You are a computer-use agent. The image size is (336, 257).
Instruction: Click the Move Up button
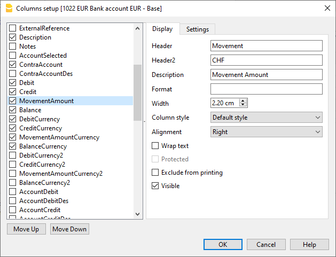26,229
